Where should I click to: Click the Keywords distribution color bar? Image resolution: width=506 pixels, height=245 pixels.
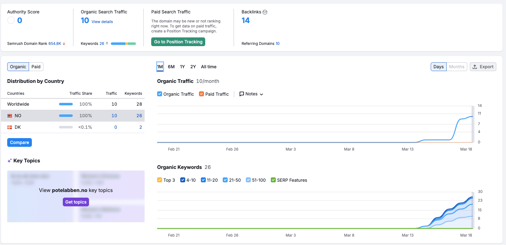tap(123, 44)
